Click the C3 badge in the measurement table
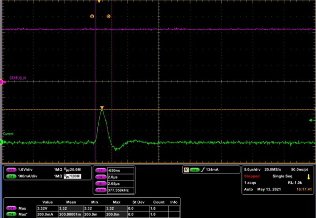The image size is (316, 218). tap(11, 208)
